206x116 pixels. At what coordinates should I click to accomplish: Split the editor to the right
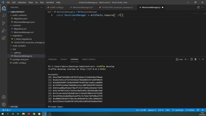tap(198, 7)
